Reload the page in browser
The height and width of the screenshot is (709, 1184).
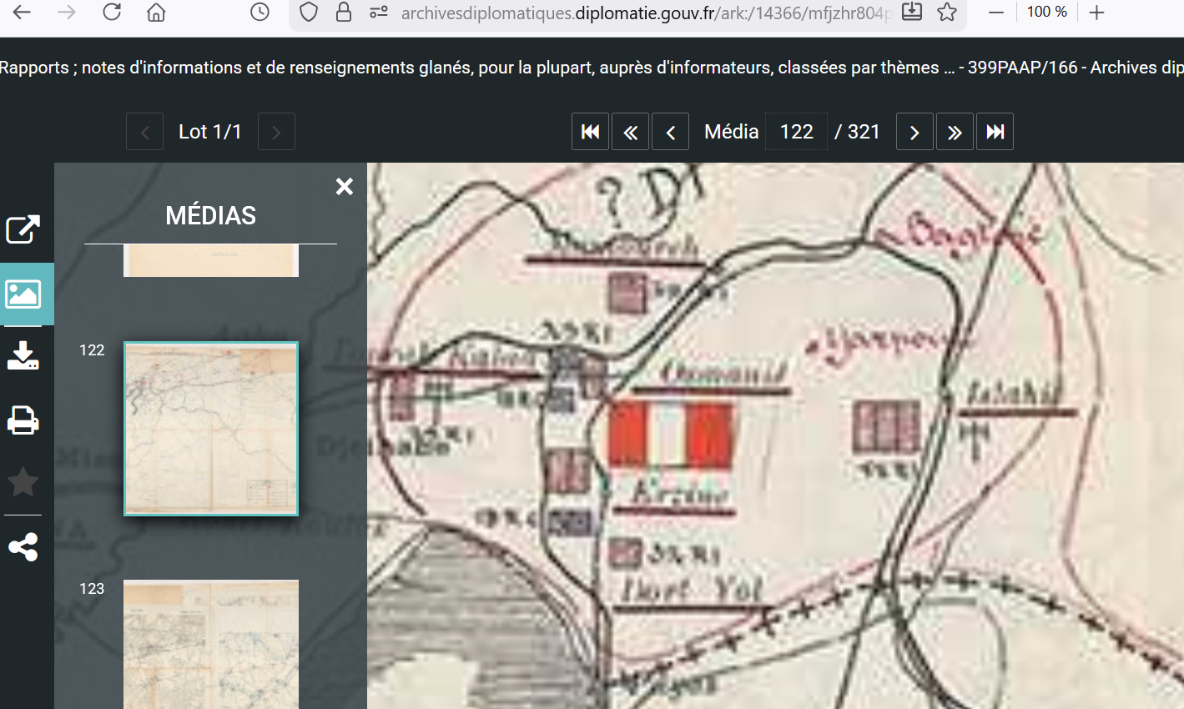[112, 13]
